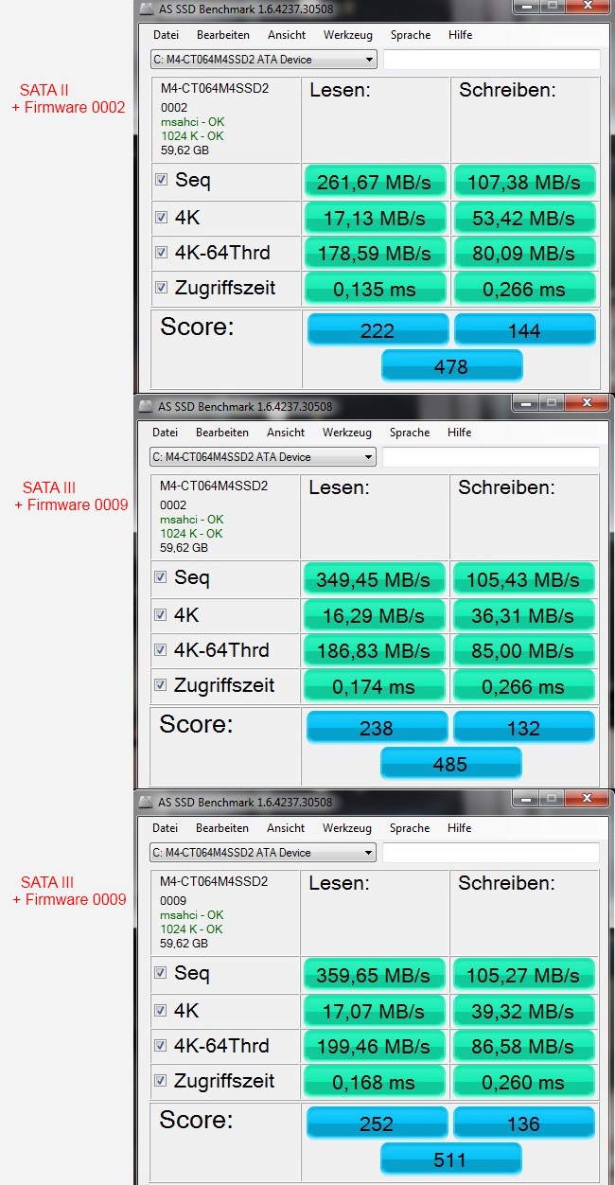Click the total score 478 box
Screen dimensions: 615x1185
tap(452, 365)
